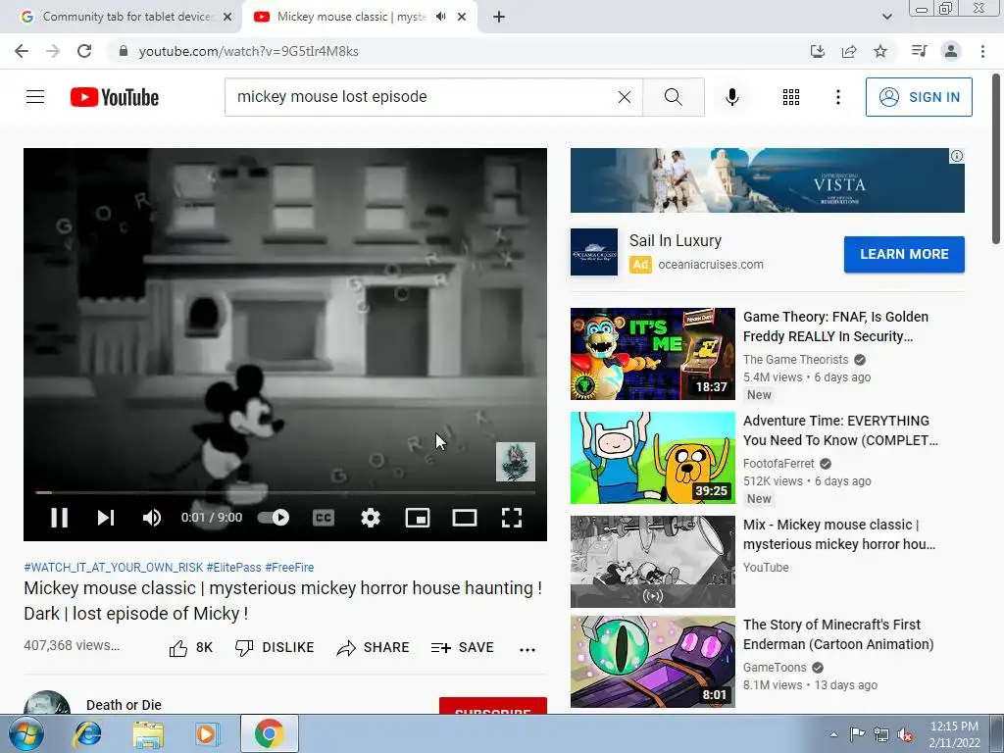Click SAVE to playlist
This screenshot has height=753, width=1004.
click(463, 648)
